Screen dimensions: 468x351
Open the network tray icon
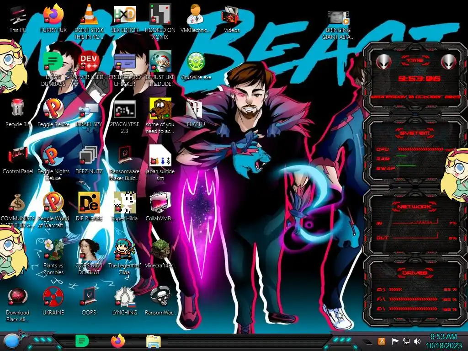[406, 341]
